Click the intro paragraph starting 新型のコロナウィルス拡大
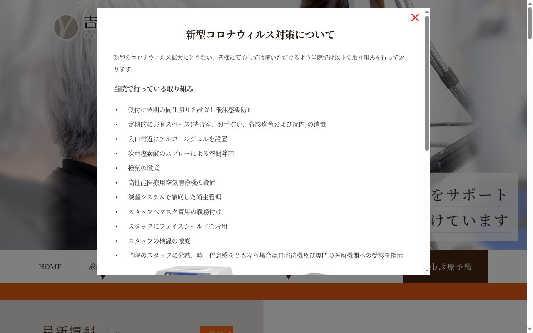Screen dimensions: 533x333 [259, 63]
